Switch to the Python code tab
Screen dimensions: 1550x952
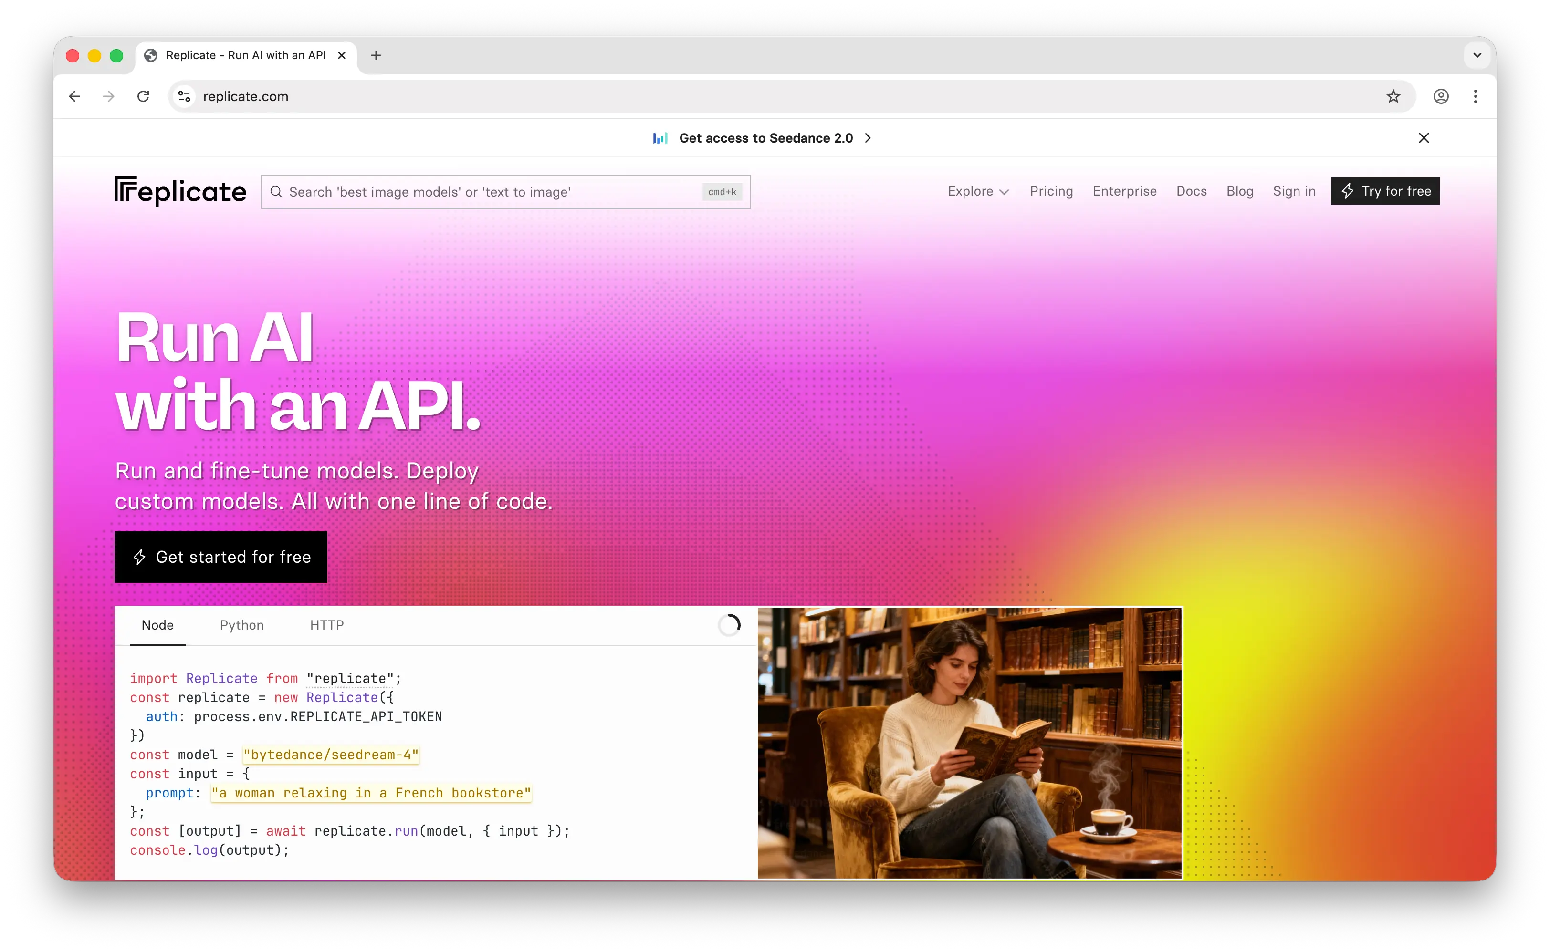point(241,625)
